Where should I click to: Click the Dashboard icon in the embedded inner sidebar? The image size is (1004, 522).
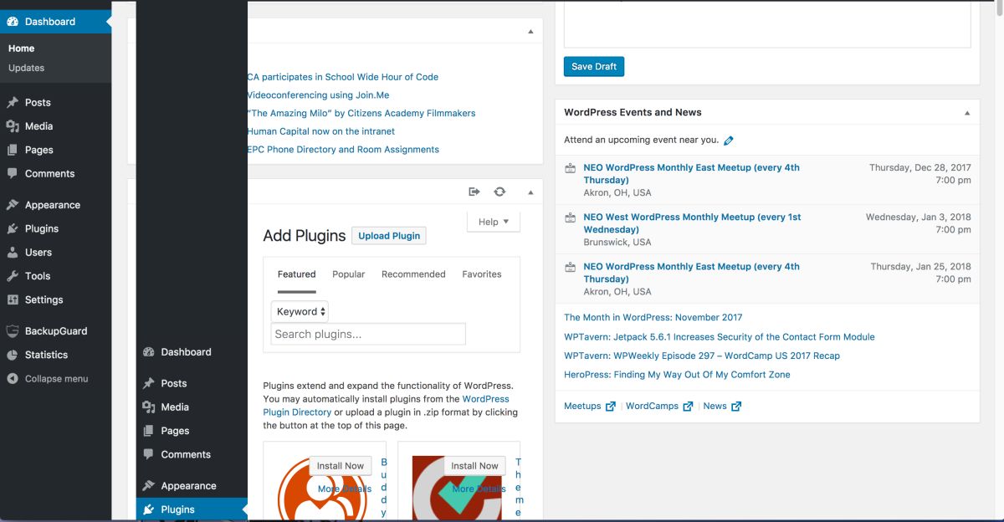149,352
